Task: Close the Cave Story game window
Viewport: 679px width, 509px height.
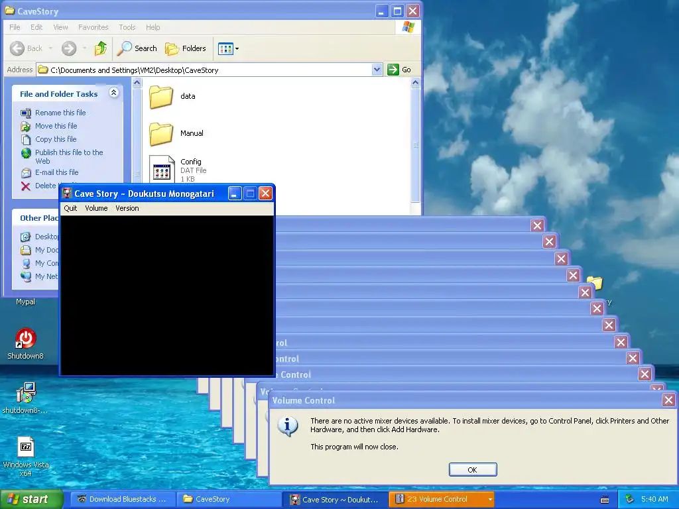Action: pos(265,194)
